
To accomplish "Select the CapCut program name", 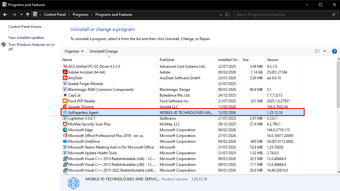I will coord(74,95).
